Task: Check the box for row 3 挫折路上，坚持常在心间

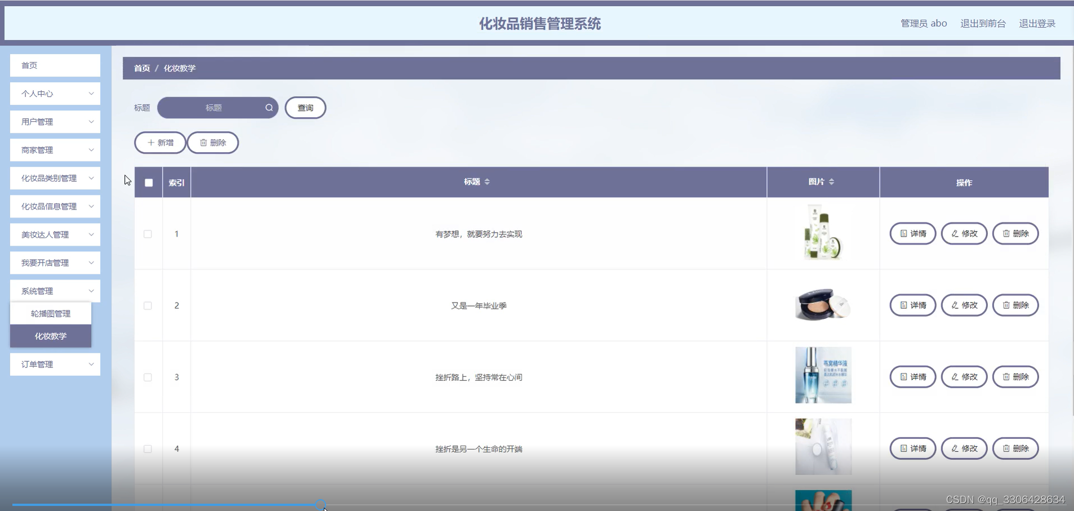Action: coord(148,377)
